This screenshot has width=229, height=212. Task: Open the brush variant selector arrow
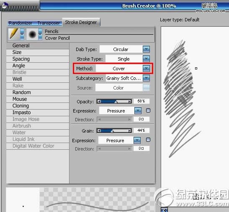pos(40,34)
